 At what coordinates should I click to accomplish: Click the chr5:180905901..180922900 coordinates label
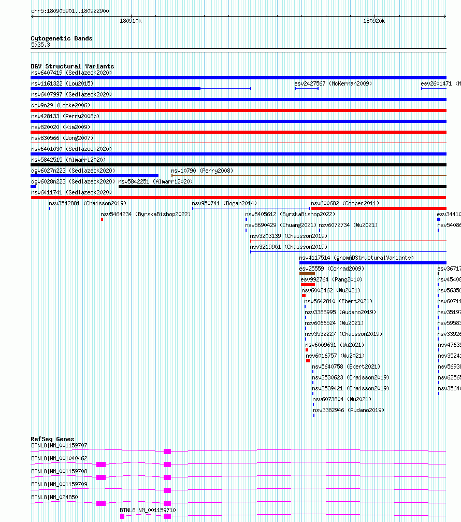pyautogui.click(x=70, y=11)
